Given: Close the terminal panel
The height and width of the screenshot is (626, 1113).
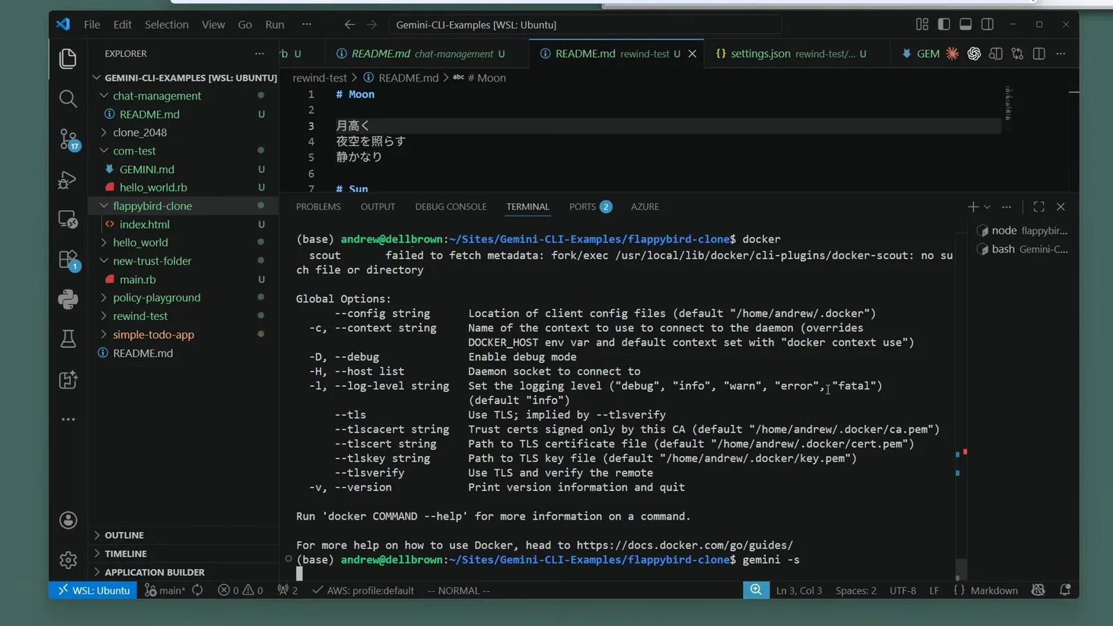Looking at the screenshot, I should [1060, 207].
